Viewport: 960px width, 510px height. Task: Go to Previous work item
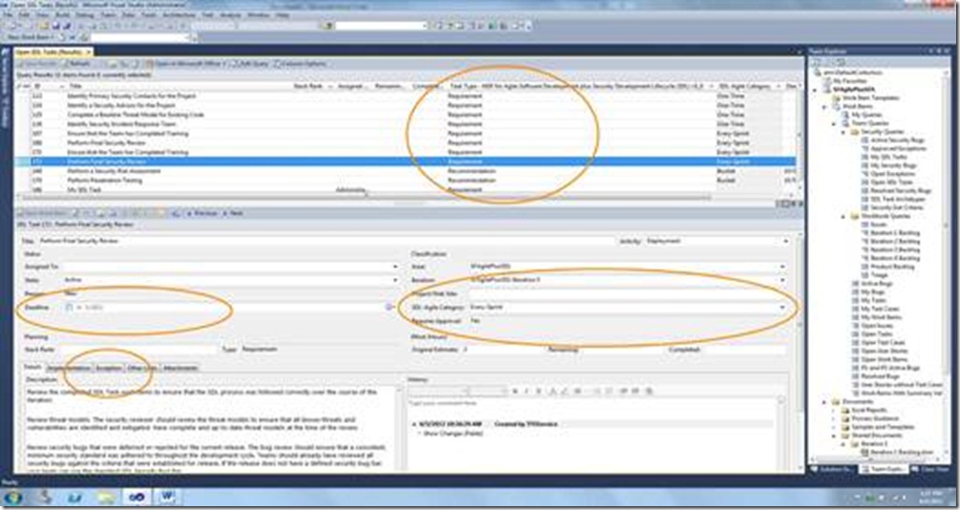(x=202, y=213)
